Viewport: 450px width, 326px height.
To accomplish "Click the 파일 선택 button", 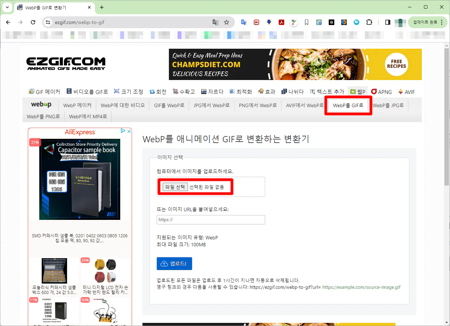I will (175, 187).
